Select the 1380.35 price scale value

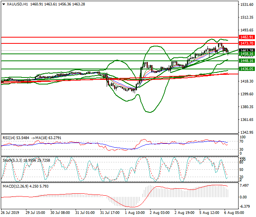pos(247,107)
